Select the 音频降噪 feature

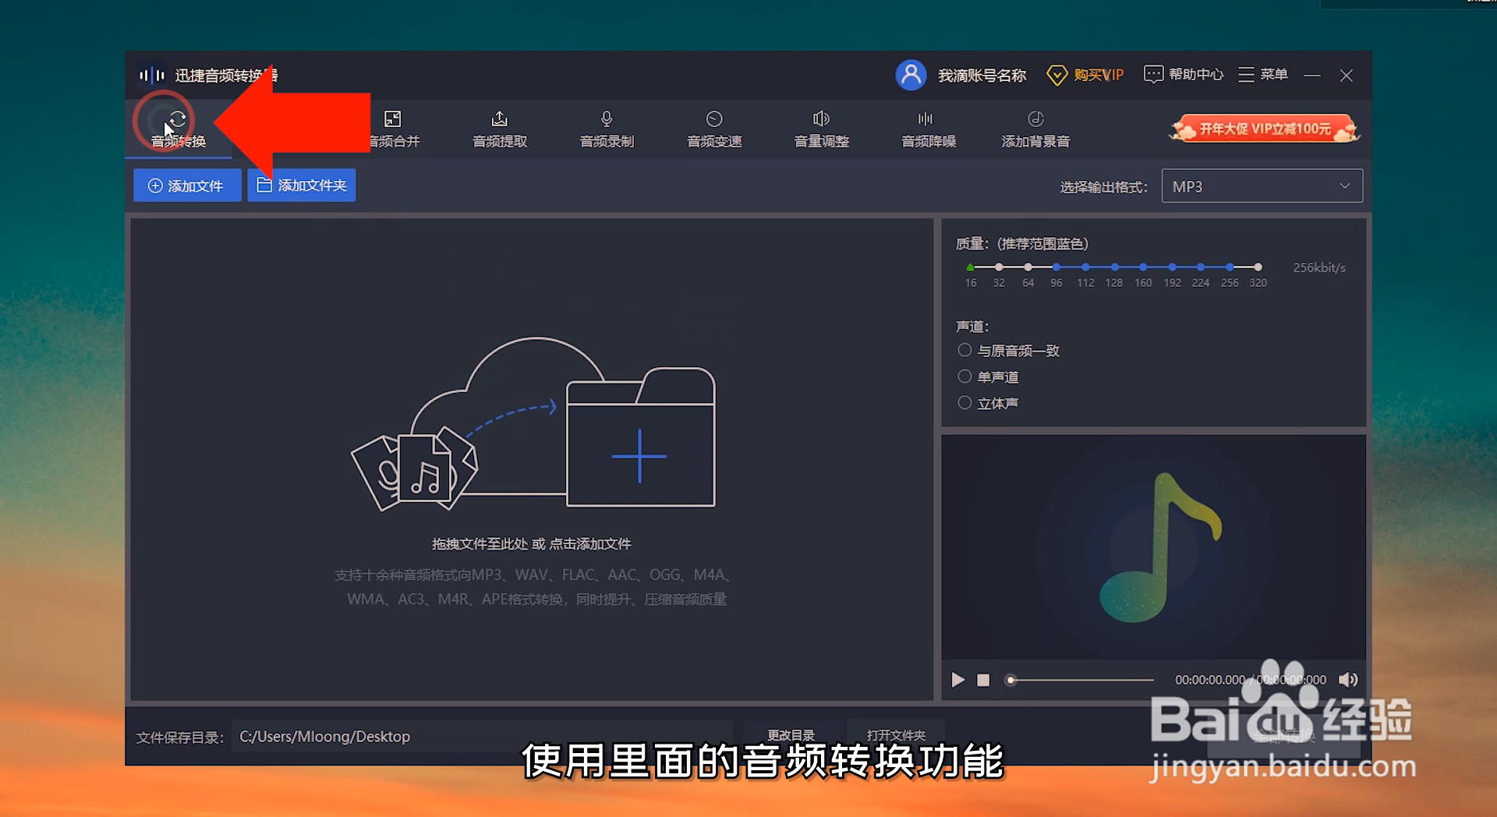[x=926, y=129]
